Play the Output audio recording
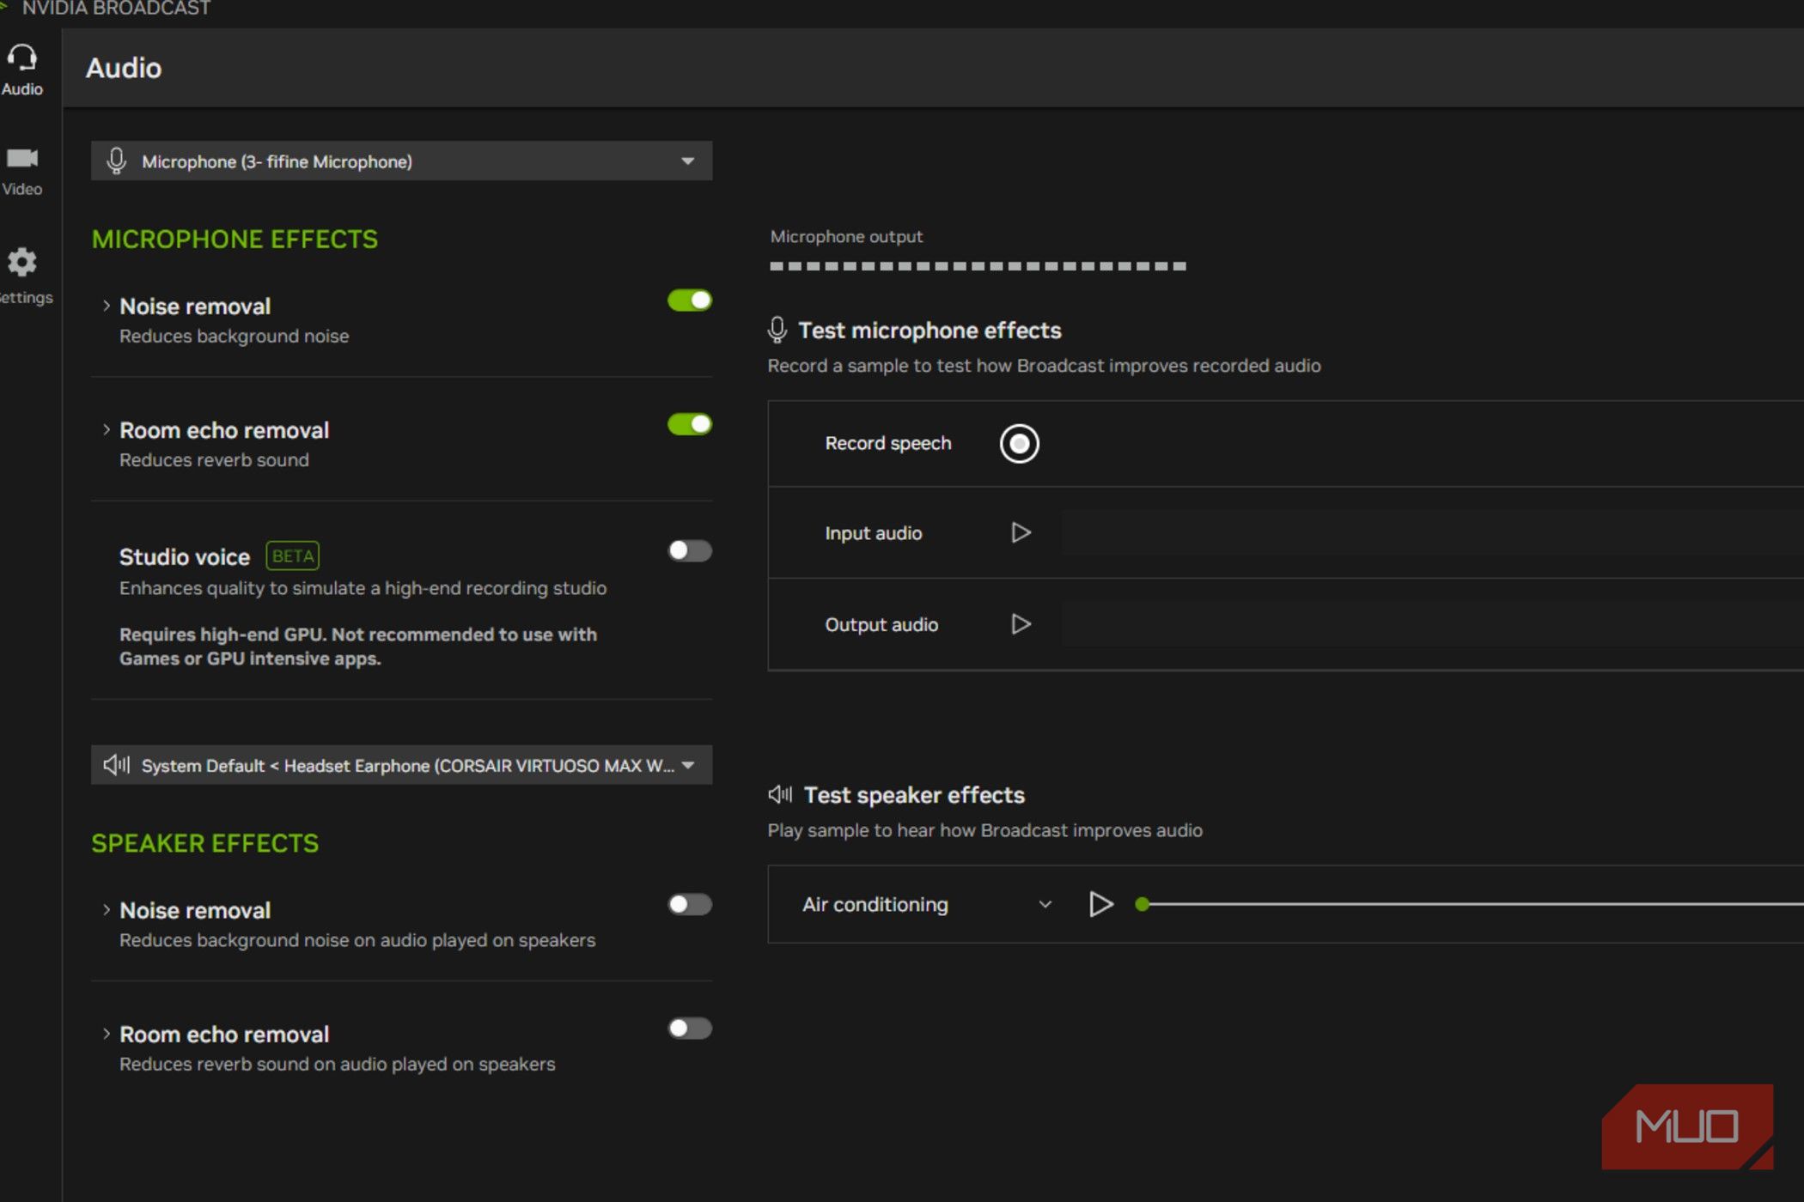1804x1202 pixels. (x=1021, y=624)
